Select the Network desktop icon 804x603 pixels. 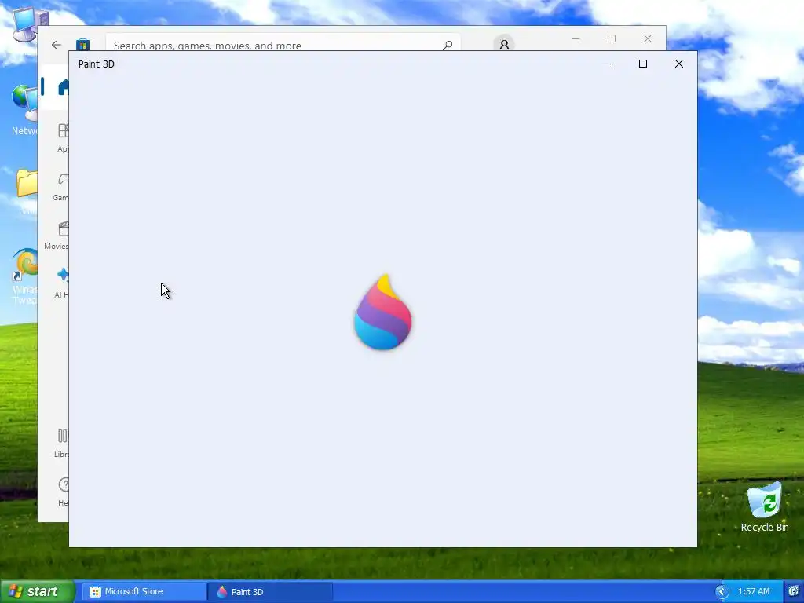click(24, 110)
